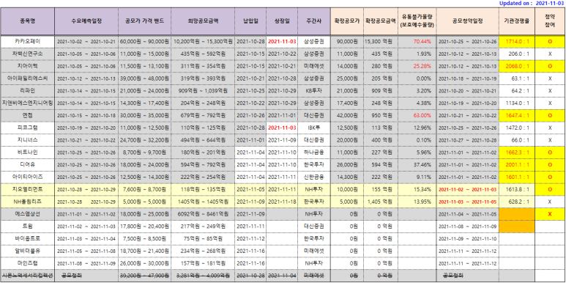Select the 희망공모금액 header cell

(x=204, y=21)
